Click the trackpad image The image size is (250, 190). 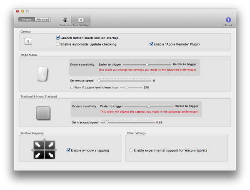click(x=43, y=113)
